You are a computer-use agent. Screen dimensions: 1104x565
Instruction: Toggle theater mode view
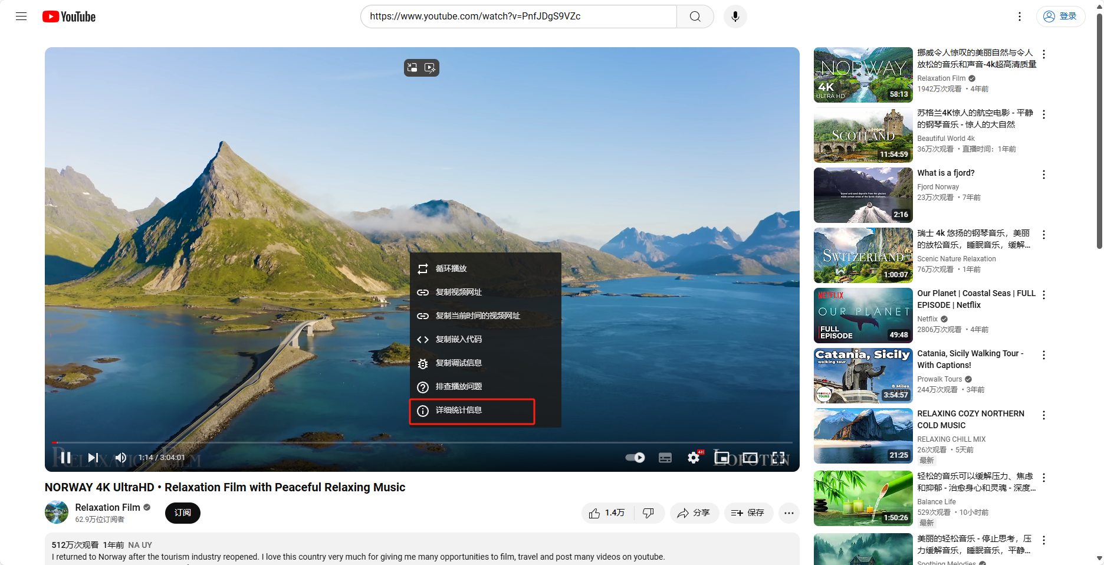click(x=750, y=458)
